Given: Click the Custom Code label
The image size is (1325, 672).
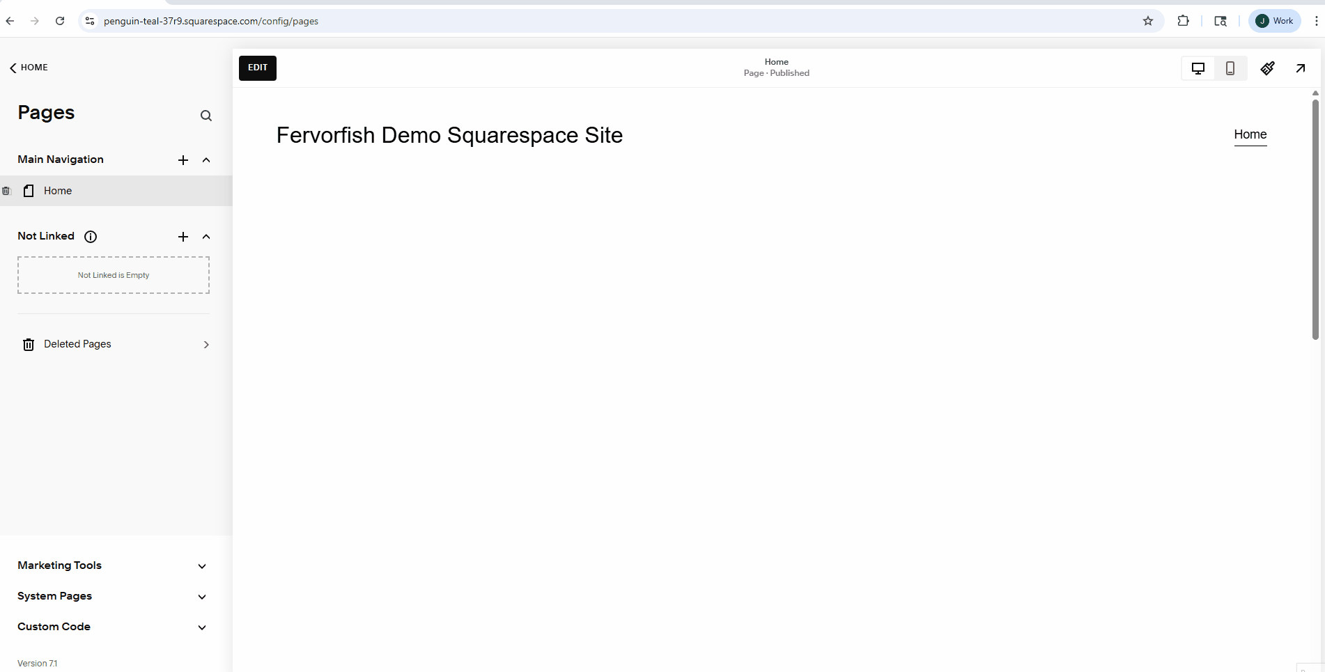Looking at the screenshot, I should point(54,627).
